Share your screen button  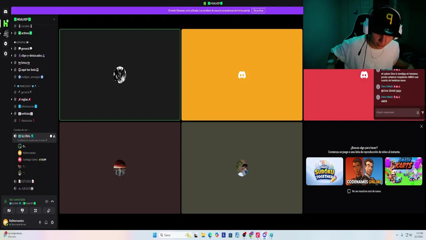point(22,211)
